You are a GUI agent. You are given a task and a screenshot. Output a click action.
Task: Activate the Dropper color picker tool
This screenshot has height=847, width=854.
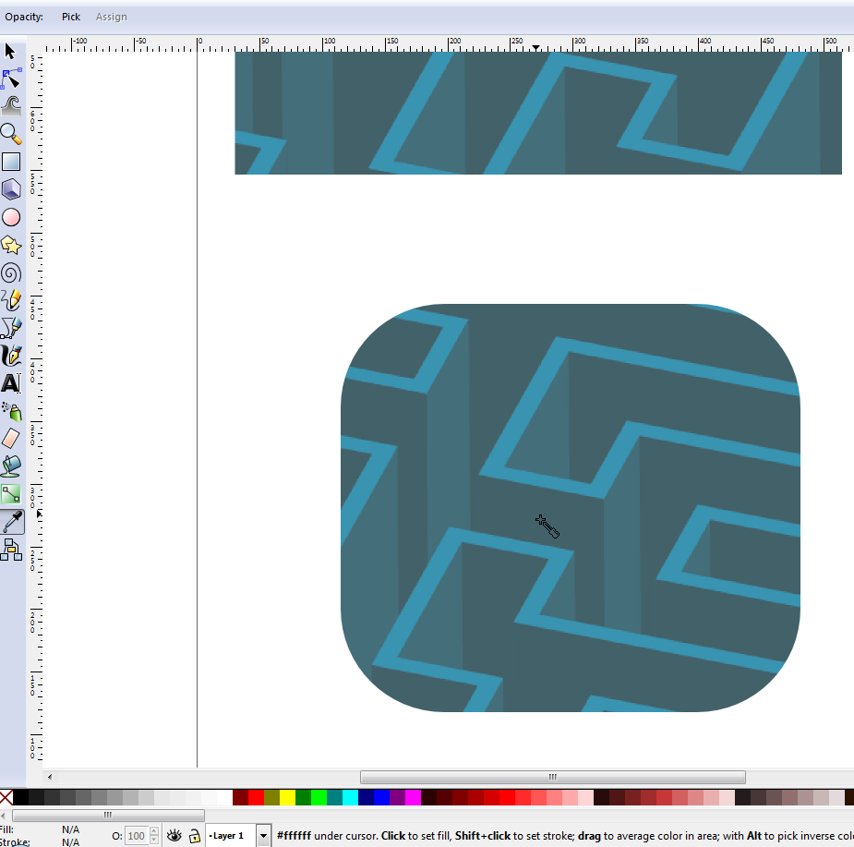coord(11,521)
